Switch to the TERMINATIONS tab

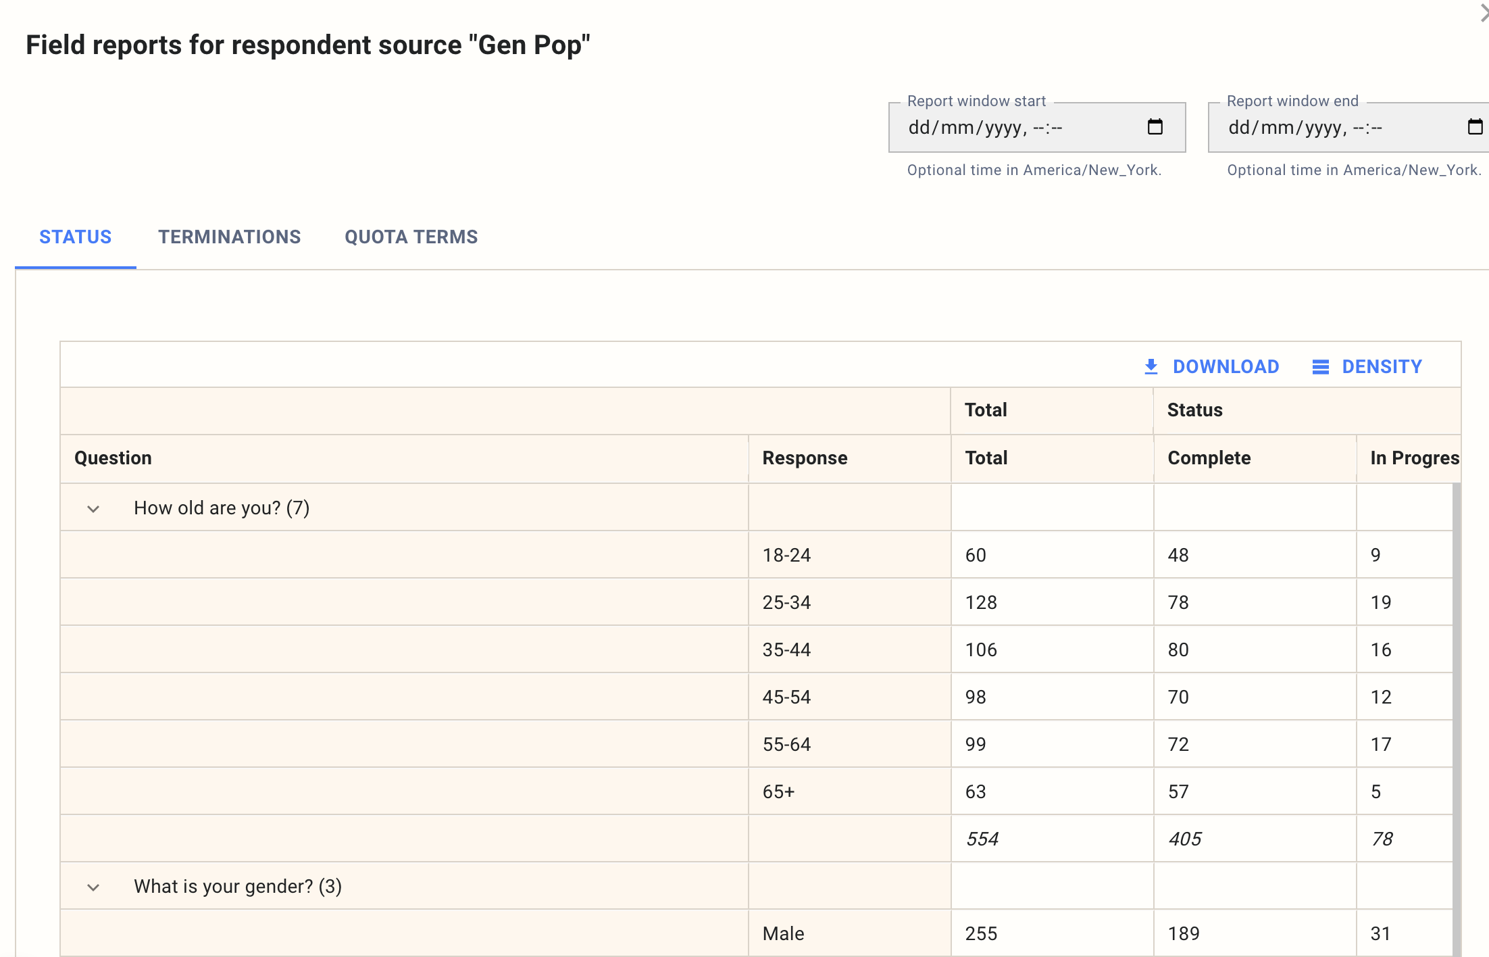coord(230,237)
